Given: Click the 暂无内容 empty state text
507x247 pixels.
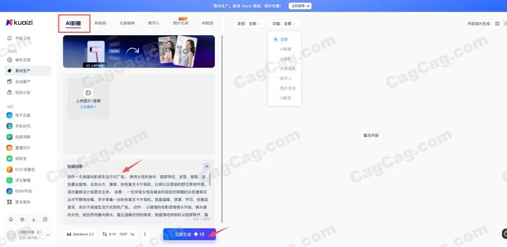Looking at the screenshot, I should click(x=371, y=136).
